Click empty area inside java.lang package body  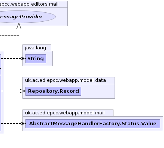[x=49, y=59]
